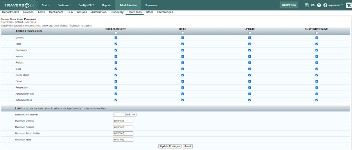Open the Administration top menu
The image size is (352, 150).
[128, 5]
